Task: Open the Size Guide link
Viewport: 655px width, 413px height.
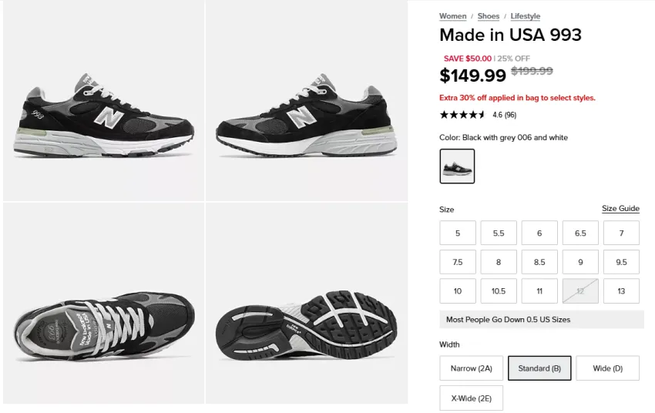Action: coord(620,208)
